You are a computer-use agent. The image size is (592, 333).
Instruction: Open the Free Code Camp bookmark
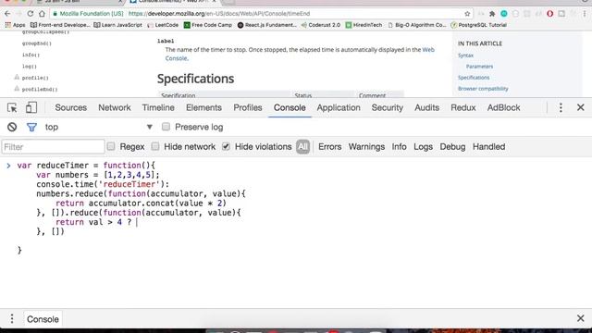pos(208,25)
